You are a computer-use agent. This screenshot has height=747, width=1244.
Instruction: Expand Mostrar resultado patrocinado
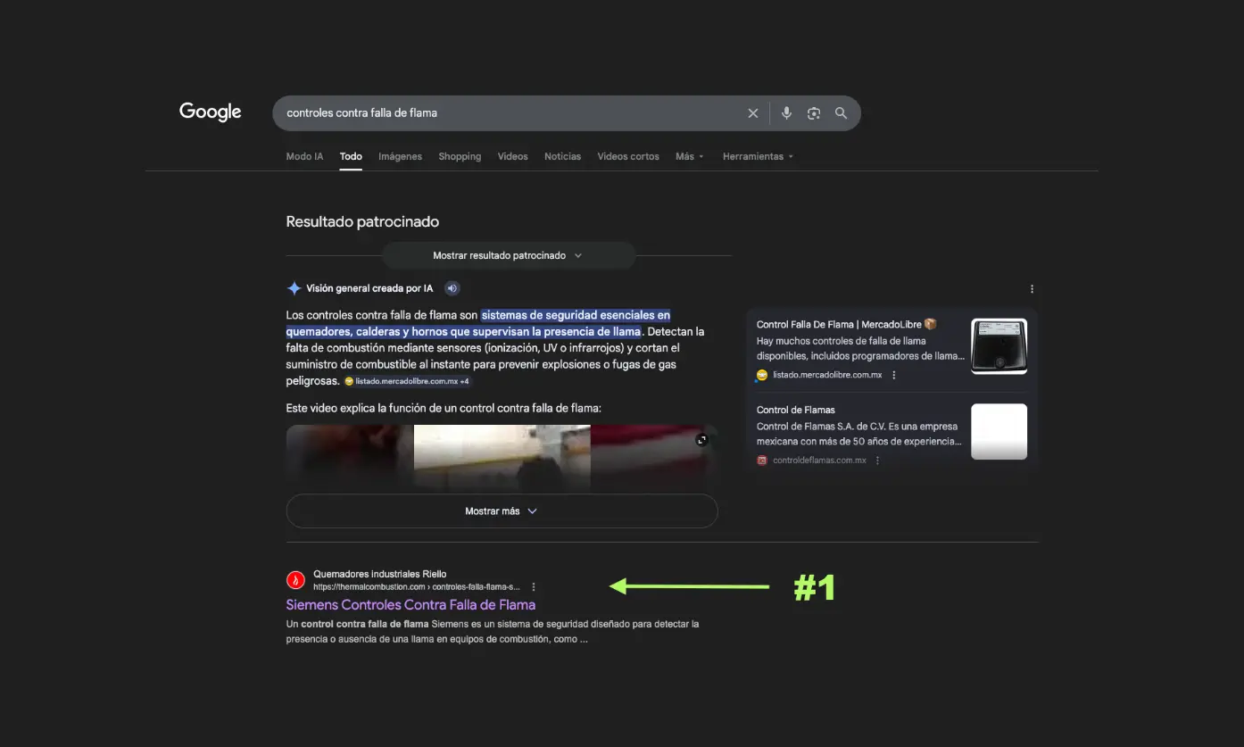[x=509, y=255]
